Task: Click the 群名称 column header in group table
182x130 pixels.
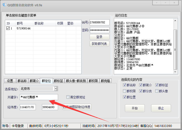Action: tap(44, 23)
